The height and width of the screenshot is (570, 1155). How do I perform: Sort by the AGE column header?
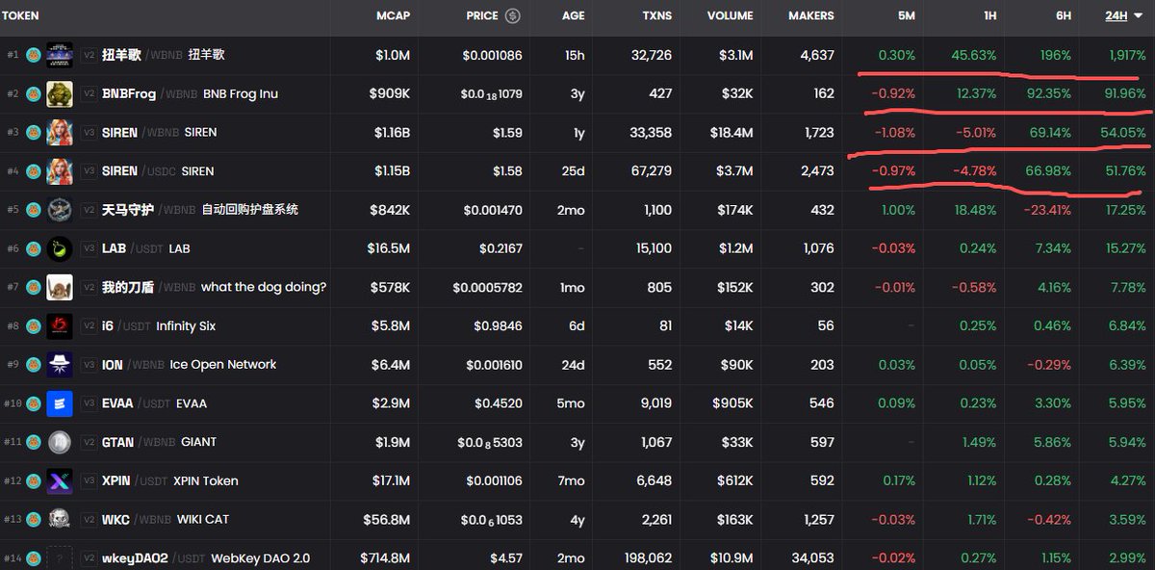pos(573,15)
